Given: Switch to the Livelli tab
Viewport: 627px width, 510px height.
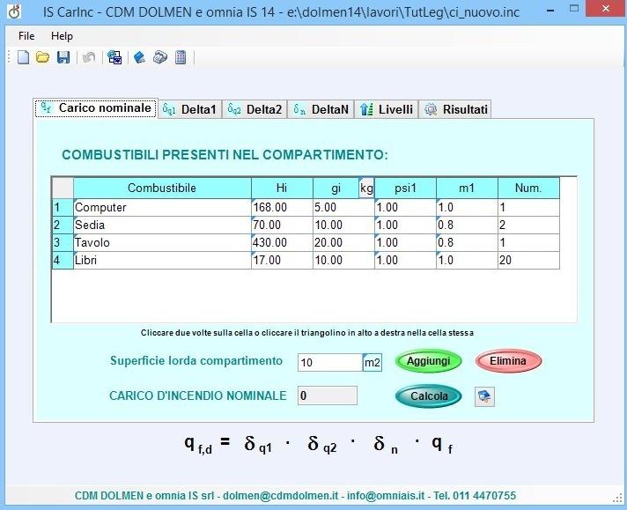Looking at the screenshot, I should point(387,109).
